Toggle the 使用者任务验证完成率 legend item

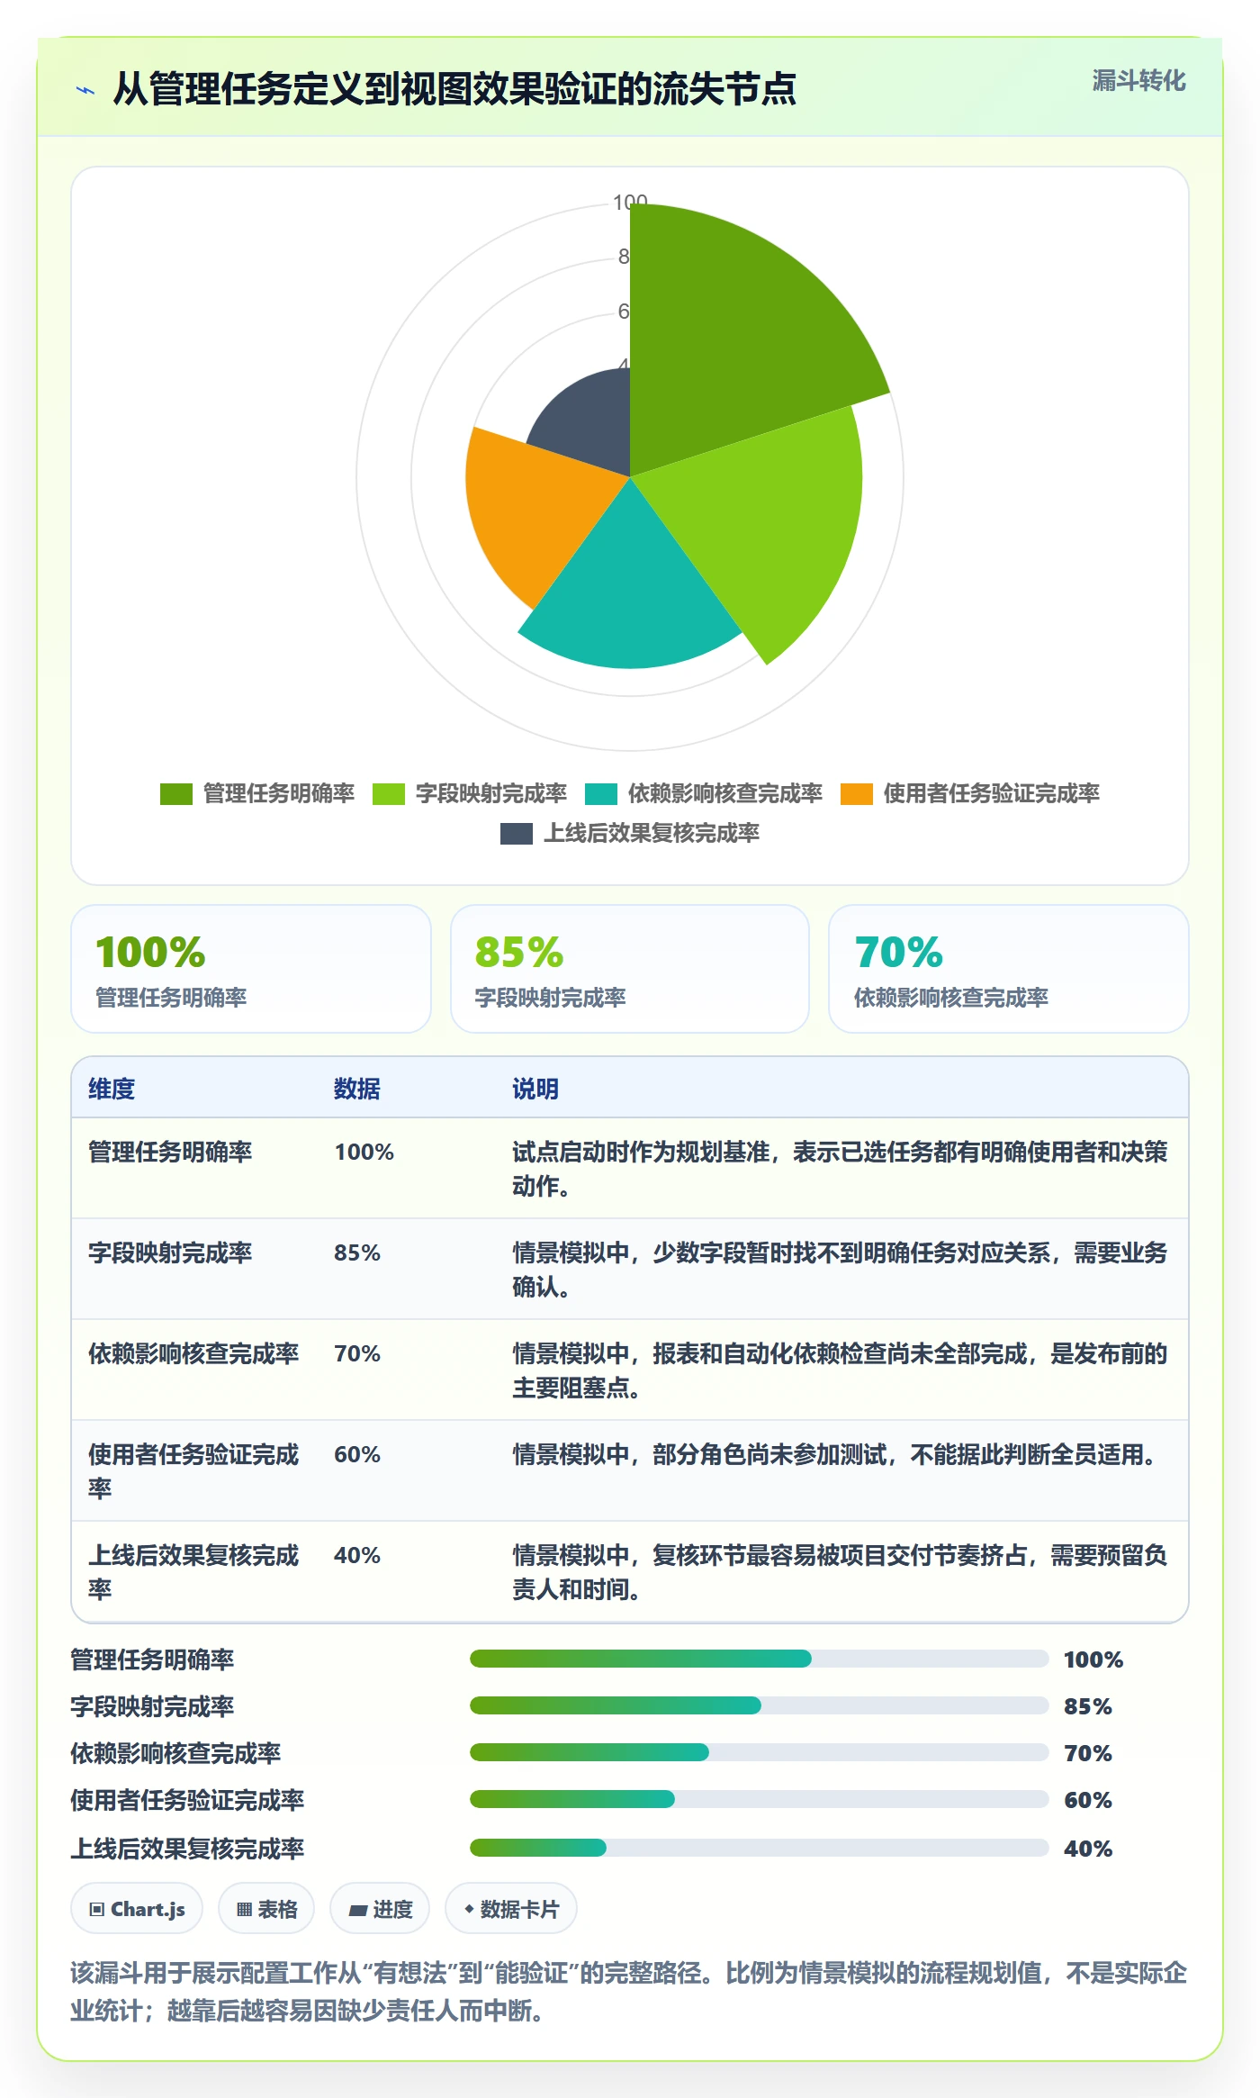pos(970,793)
